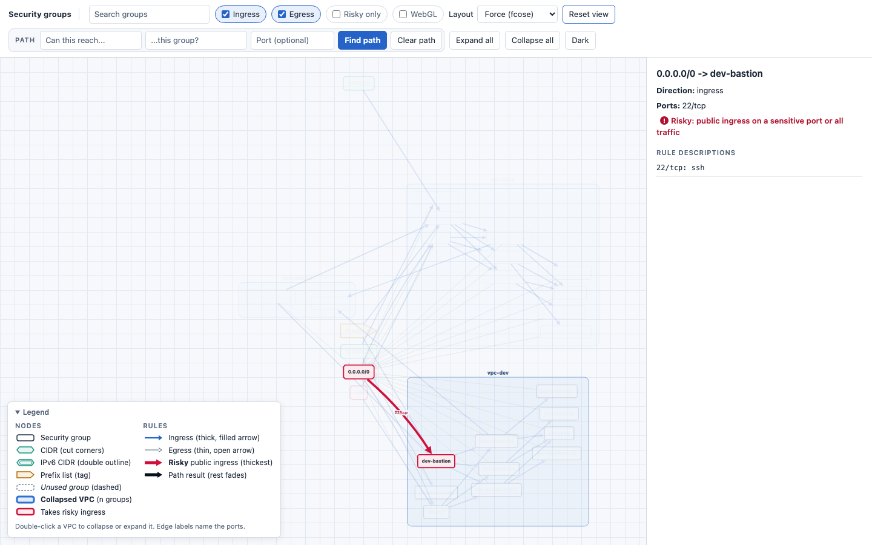The height and width of the screenshot is (545, 872).
Task: Click the IPv6 CIDR legend icon
Action: click(x=25, y=463)
